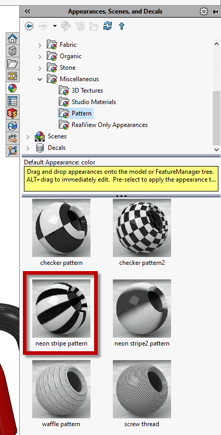Open the navigation history dropdown arrow
221x435 pixels.
[x=55, y=26]
